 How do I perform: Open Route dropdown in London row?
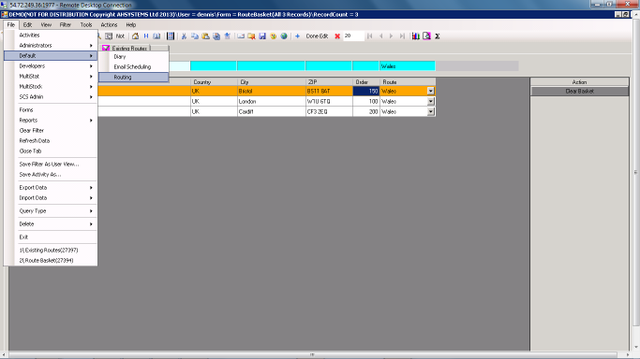[431, 101]
